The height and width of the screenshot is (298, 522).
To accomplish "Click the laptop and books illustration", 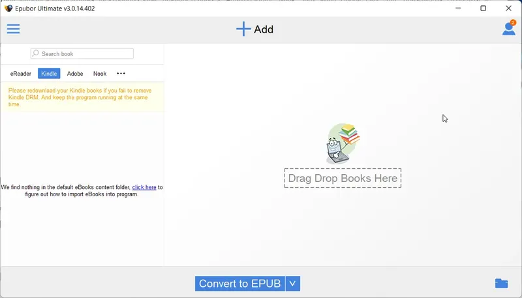I will (343, 143).
